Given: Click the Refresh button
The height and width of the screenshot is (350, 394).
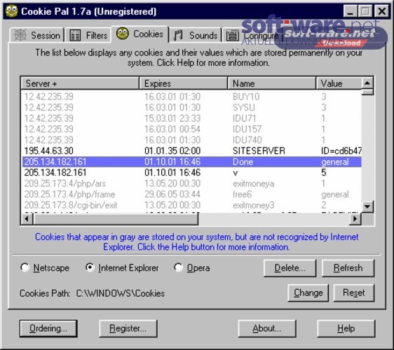Looking at the screenshot, I should pos(348,268).
